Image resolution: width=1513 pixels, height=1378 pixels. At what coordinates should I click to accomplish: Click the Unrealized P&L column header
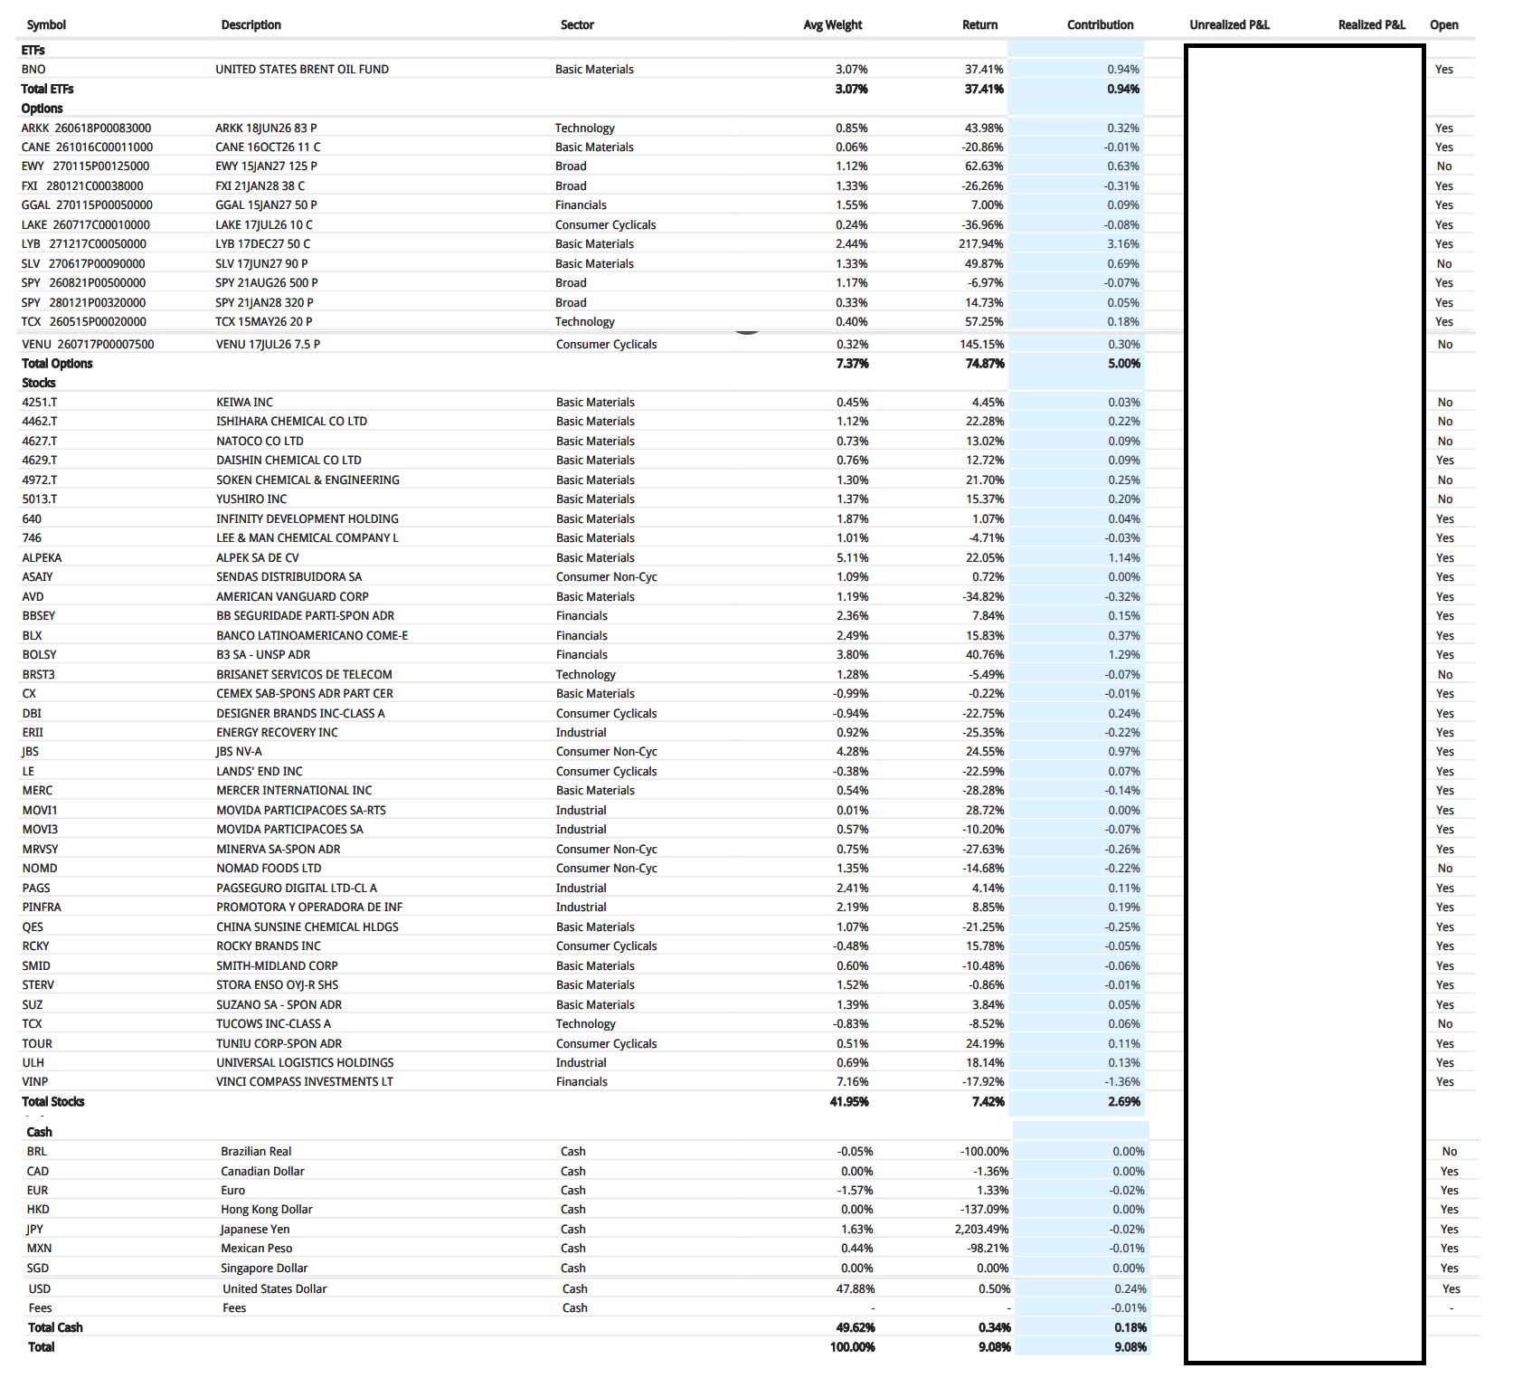click(x=1230, y=25)
